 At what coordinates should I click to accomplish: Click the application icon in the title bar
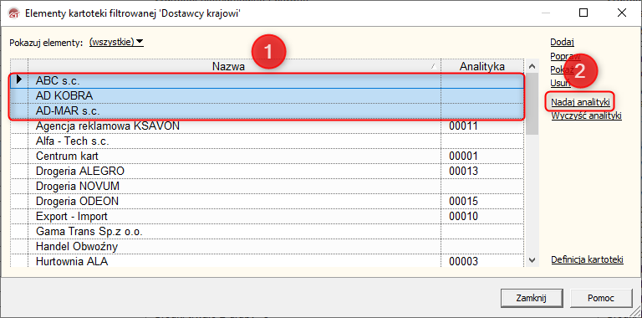(x=14, y=13)
